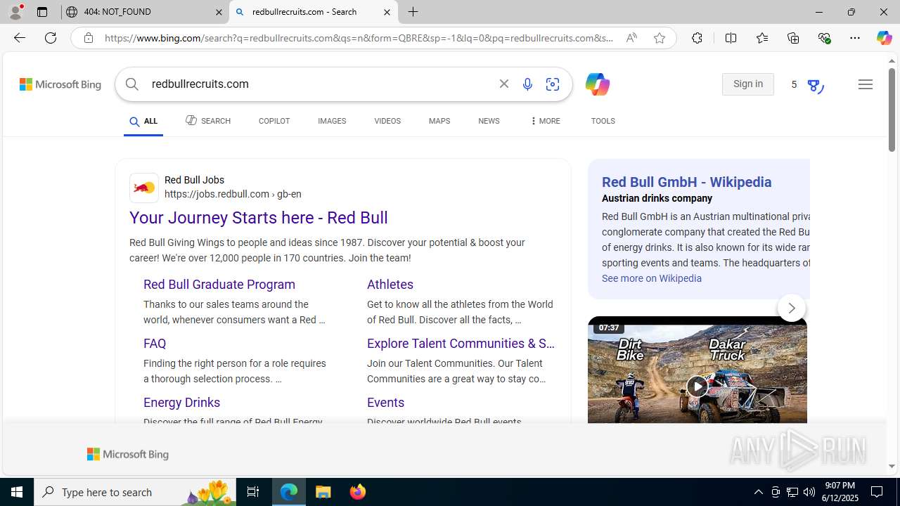
Task: Toggle Split screen icon
Action: (x=731, y=38)
